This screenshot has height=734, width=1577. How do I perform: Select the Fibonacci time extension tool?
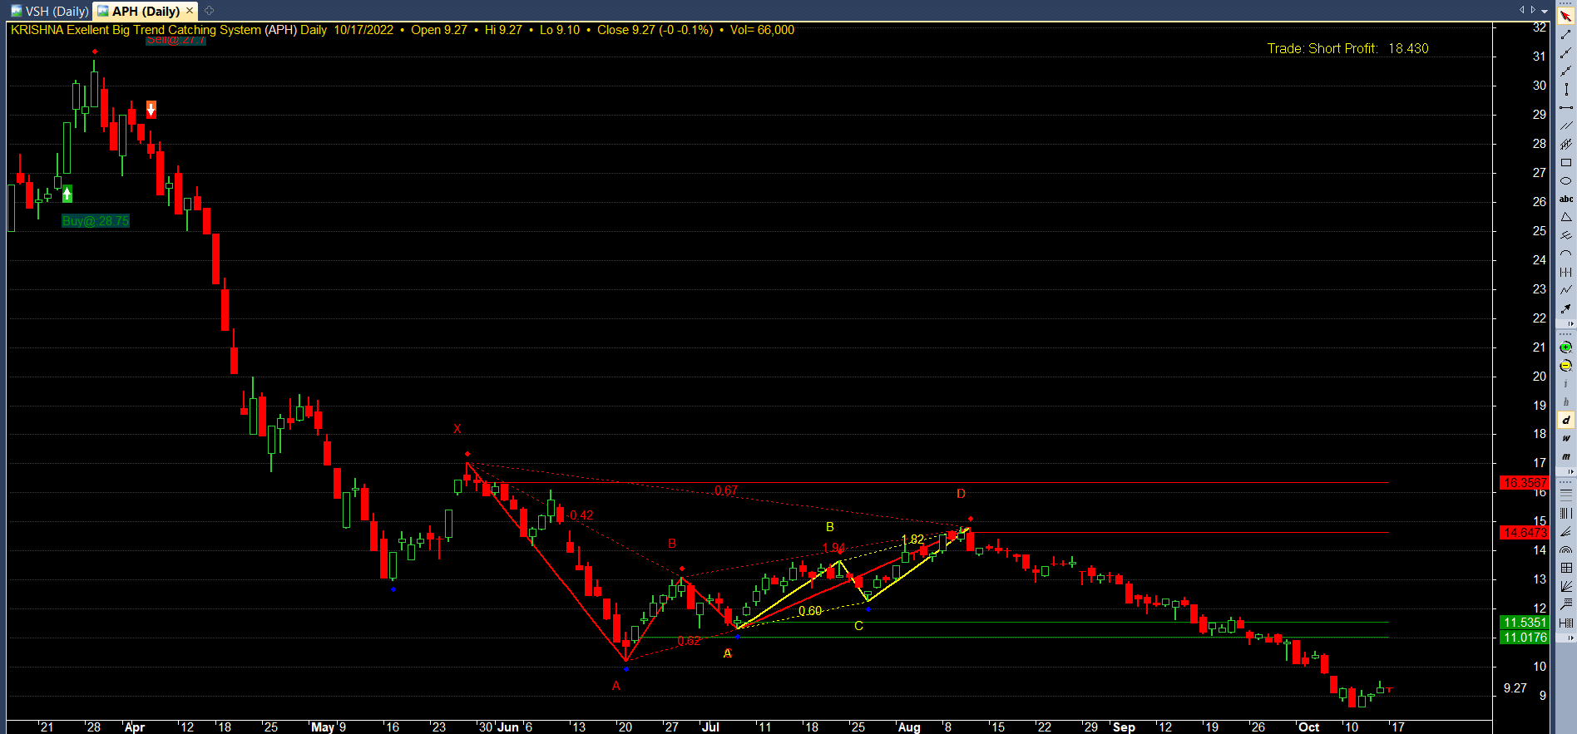pos(1566,623)
